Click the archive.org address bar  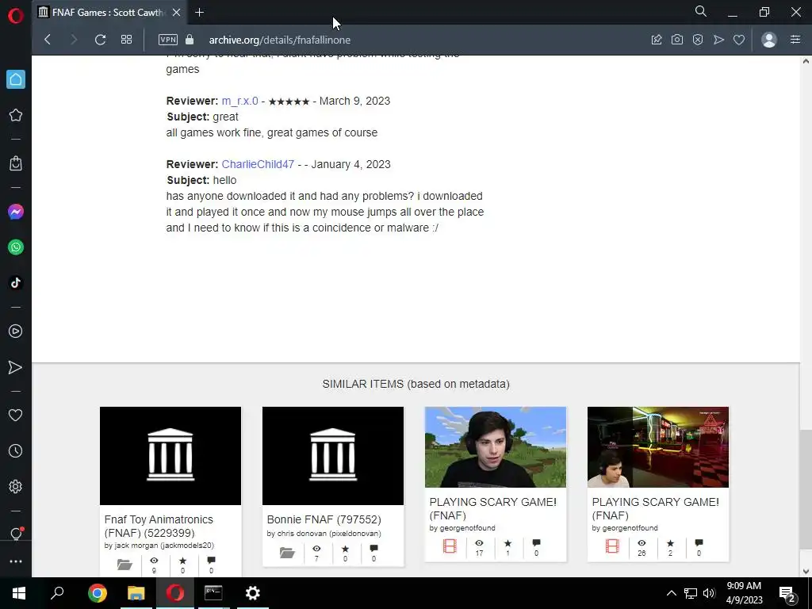pos(280,40)
